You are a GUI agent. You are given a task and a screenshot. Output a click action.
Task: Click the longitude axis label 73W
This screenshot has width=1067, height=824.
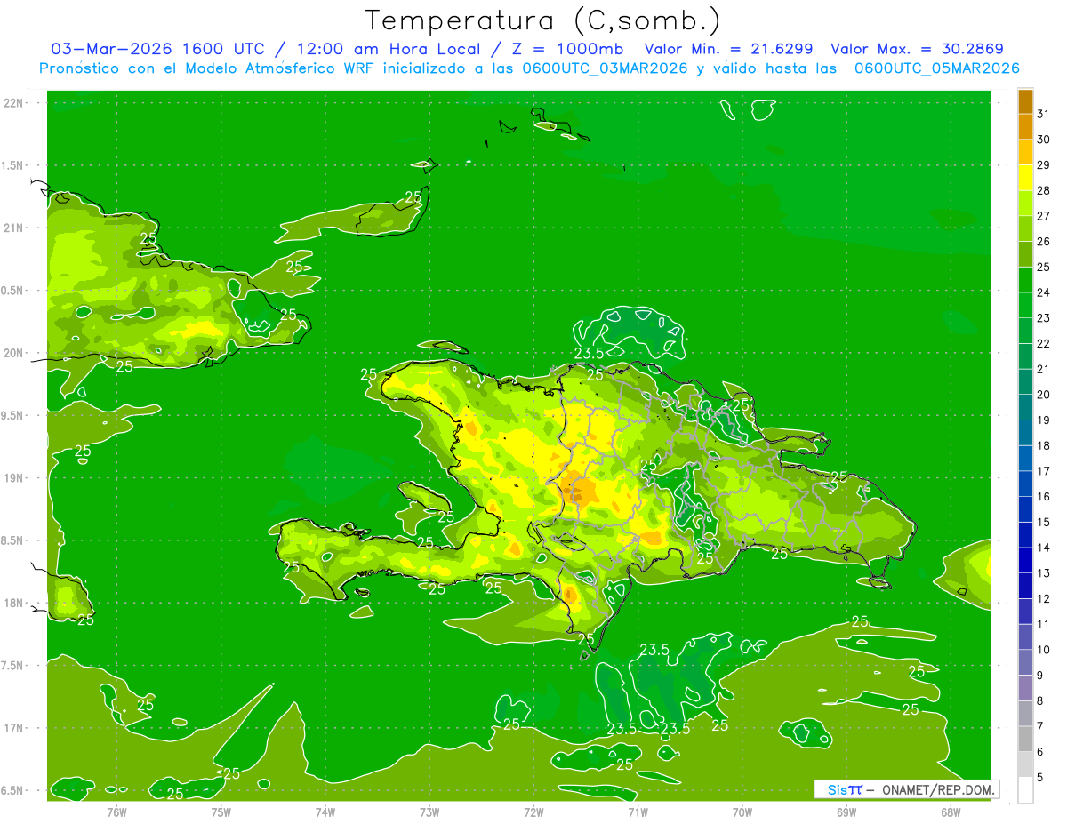pyautogui.click(x=429, y=812)
